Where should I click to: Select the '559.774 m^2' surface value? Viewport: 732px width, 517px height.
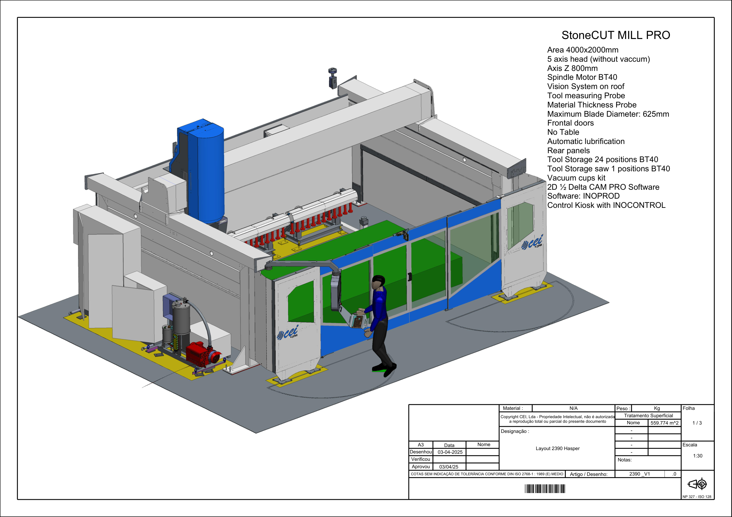(x=664, y=423)
